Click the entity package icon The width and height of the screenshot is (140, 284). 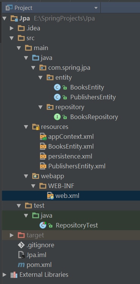[50, 77]
